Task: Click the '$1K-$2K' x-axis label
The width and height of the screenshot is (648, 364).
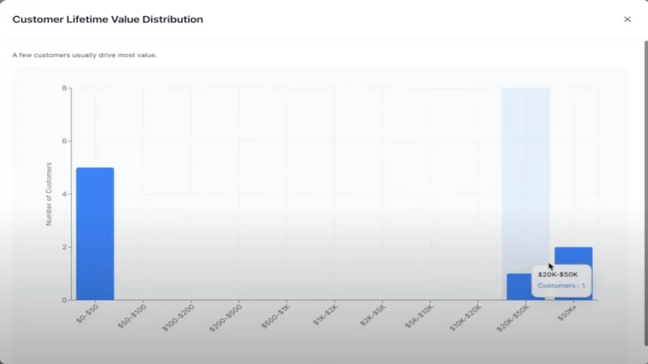Action: point(326,315)
